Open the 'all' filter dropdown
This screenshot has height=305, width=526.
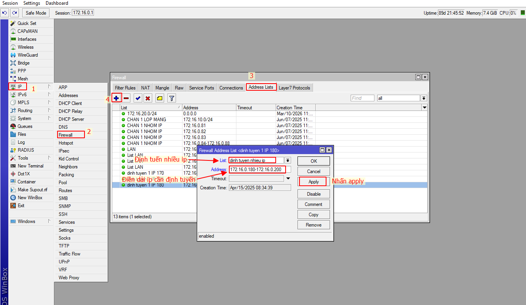(424, 98)
